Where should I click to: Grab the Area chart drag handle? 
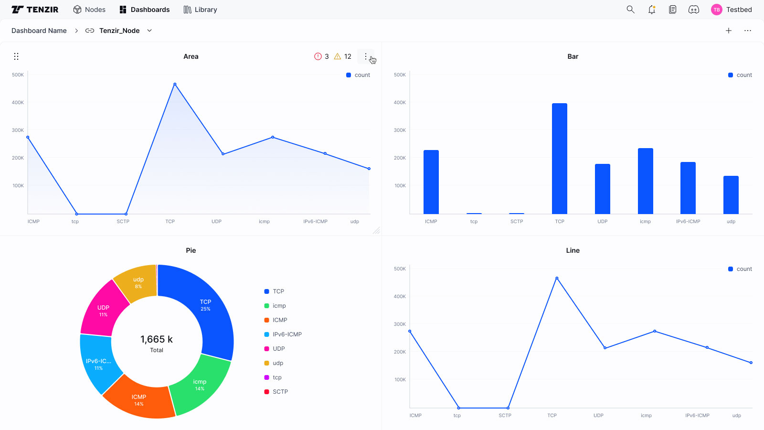click(16, 56)
